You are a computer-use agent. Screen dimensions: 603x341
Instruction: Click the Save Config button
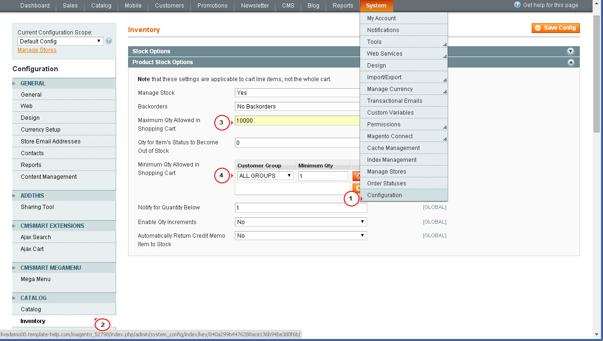[556, 28]
